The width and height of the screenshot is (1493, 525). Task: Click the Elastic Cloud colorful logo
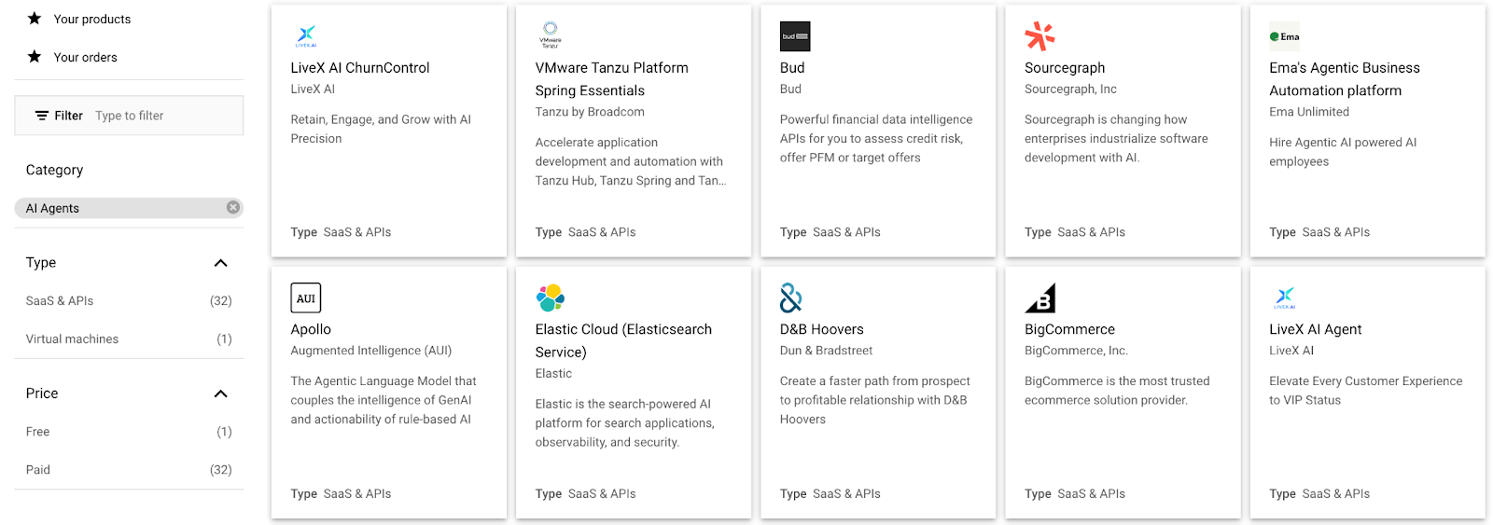click(551, 298)
